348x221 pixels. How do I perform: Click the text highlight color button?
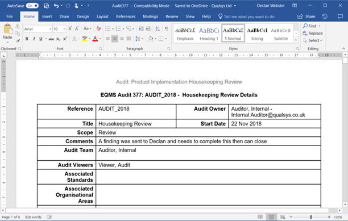[x=85, y=39]
